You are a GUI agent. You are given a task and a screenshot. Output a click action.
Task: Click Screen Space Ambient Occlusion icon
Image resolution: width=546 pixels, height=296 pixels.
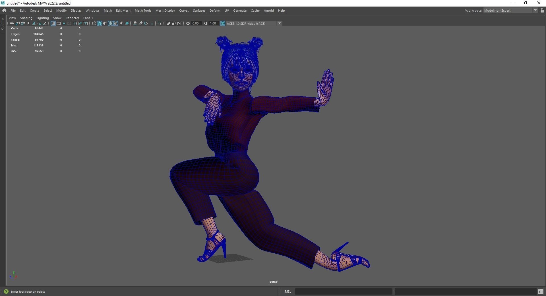point(135,23)
